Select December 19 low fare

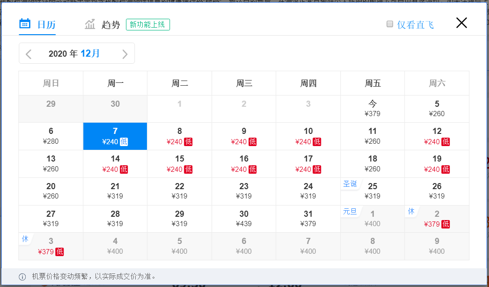click(437, 164)
